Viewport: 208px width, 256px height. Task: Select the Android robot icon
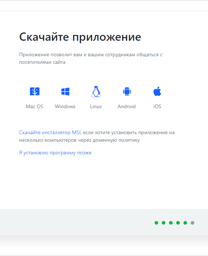point(127,91)
